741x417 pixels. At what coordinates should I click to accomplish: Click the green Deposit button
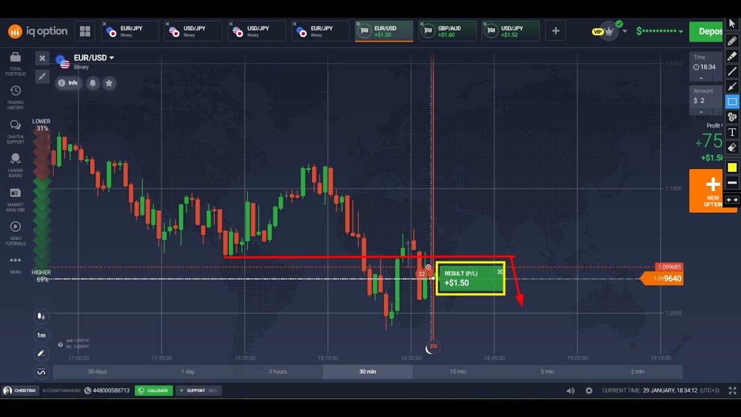[x=707, y=31]
